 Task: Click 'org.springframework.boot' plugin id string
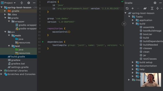pos(73,8)
